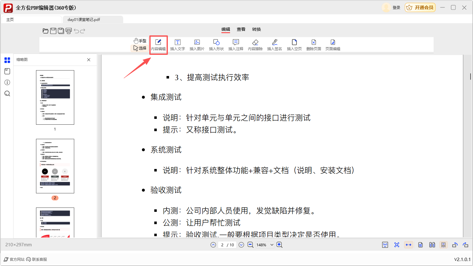Select page 1 thumbnail
The width and height of the screenshot is (473, 266).
click(55, 97)
